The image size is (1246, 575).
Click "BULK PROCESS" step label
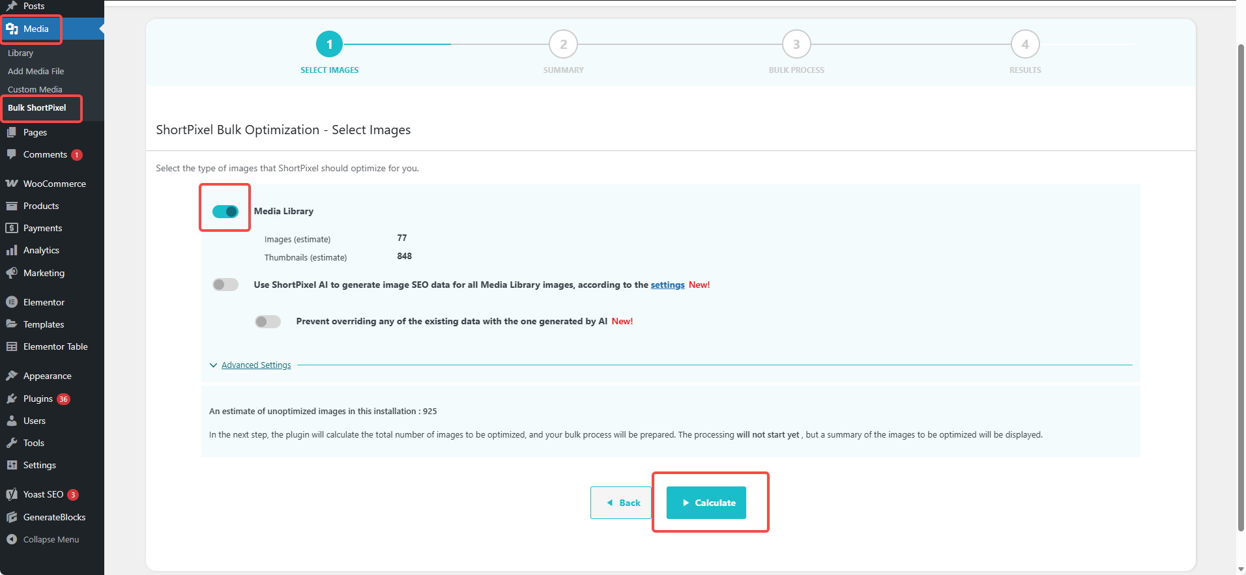tap(796, 70)
